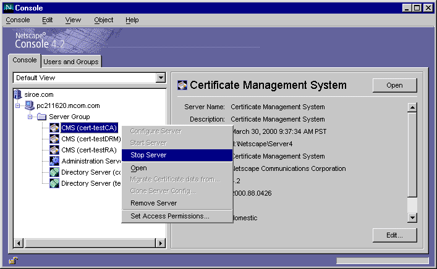This screenshot has height=269, width=437.
Task: Click the Certificate Management System header icon
Action: click(182, 85)
